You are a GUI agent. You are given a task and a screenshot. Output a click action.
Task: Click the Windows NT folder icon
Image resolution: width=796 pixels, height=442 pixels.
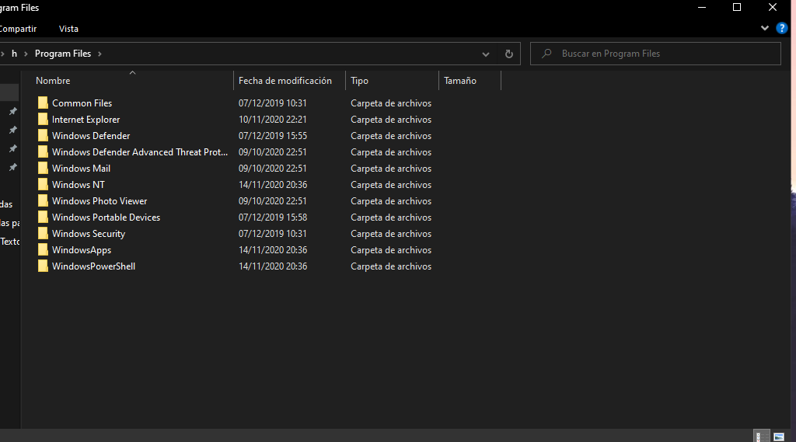(44, 184)
